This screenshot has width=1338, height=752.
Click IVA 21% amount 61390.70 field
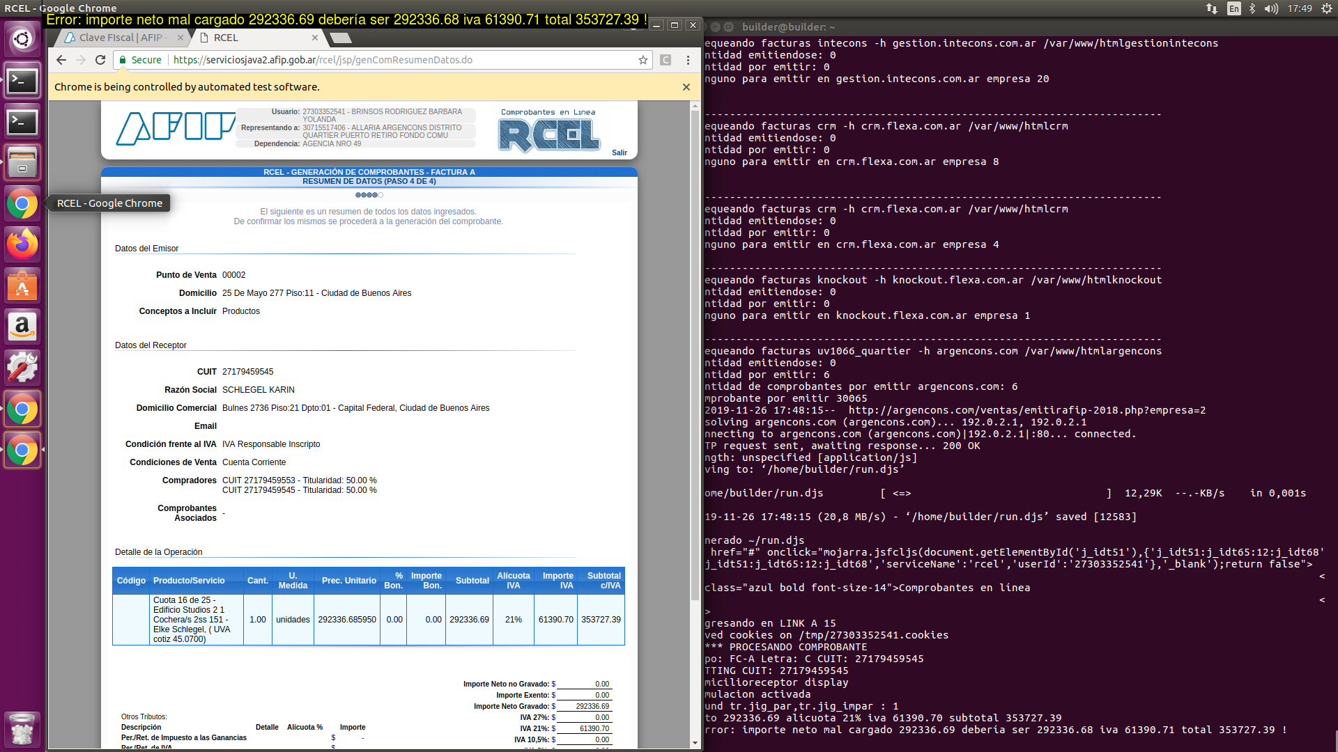pos(584,728)
